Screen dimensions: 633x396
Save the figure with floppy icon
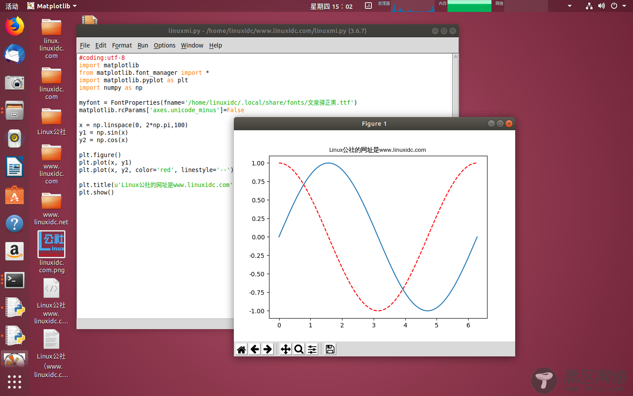click(330, 349)
